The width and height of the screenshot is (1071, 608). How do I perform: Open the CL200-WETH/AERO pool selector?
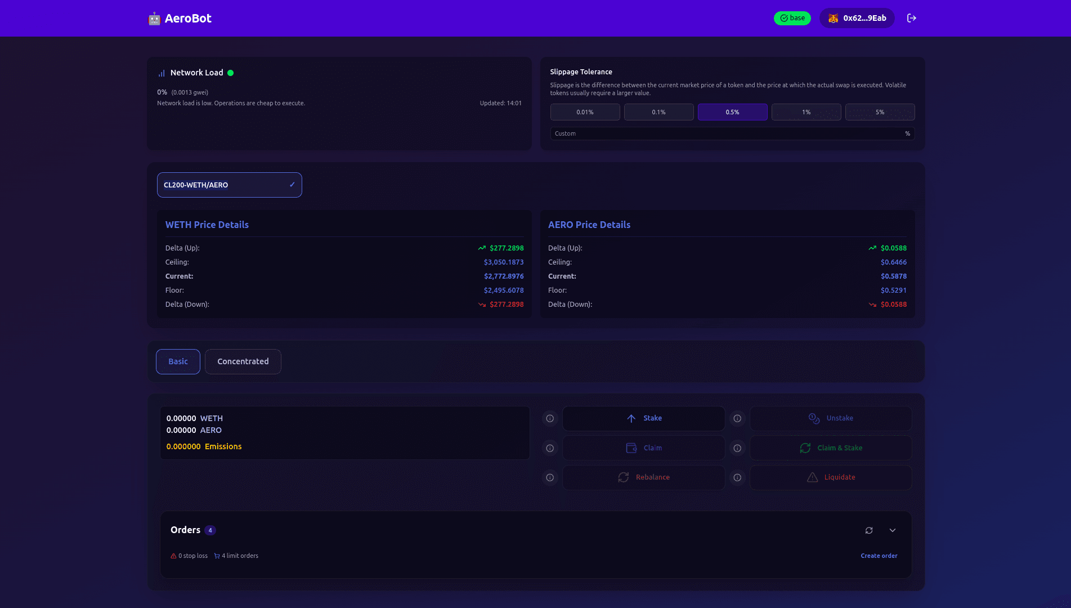229,185
